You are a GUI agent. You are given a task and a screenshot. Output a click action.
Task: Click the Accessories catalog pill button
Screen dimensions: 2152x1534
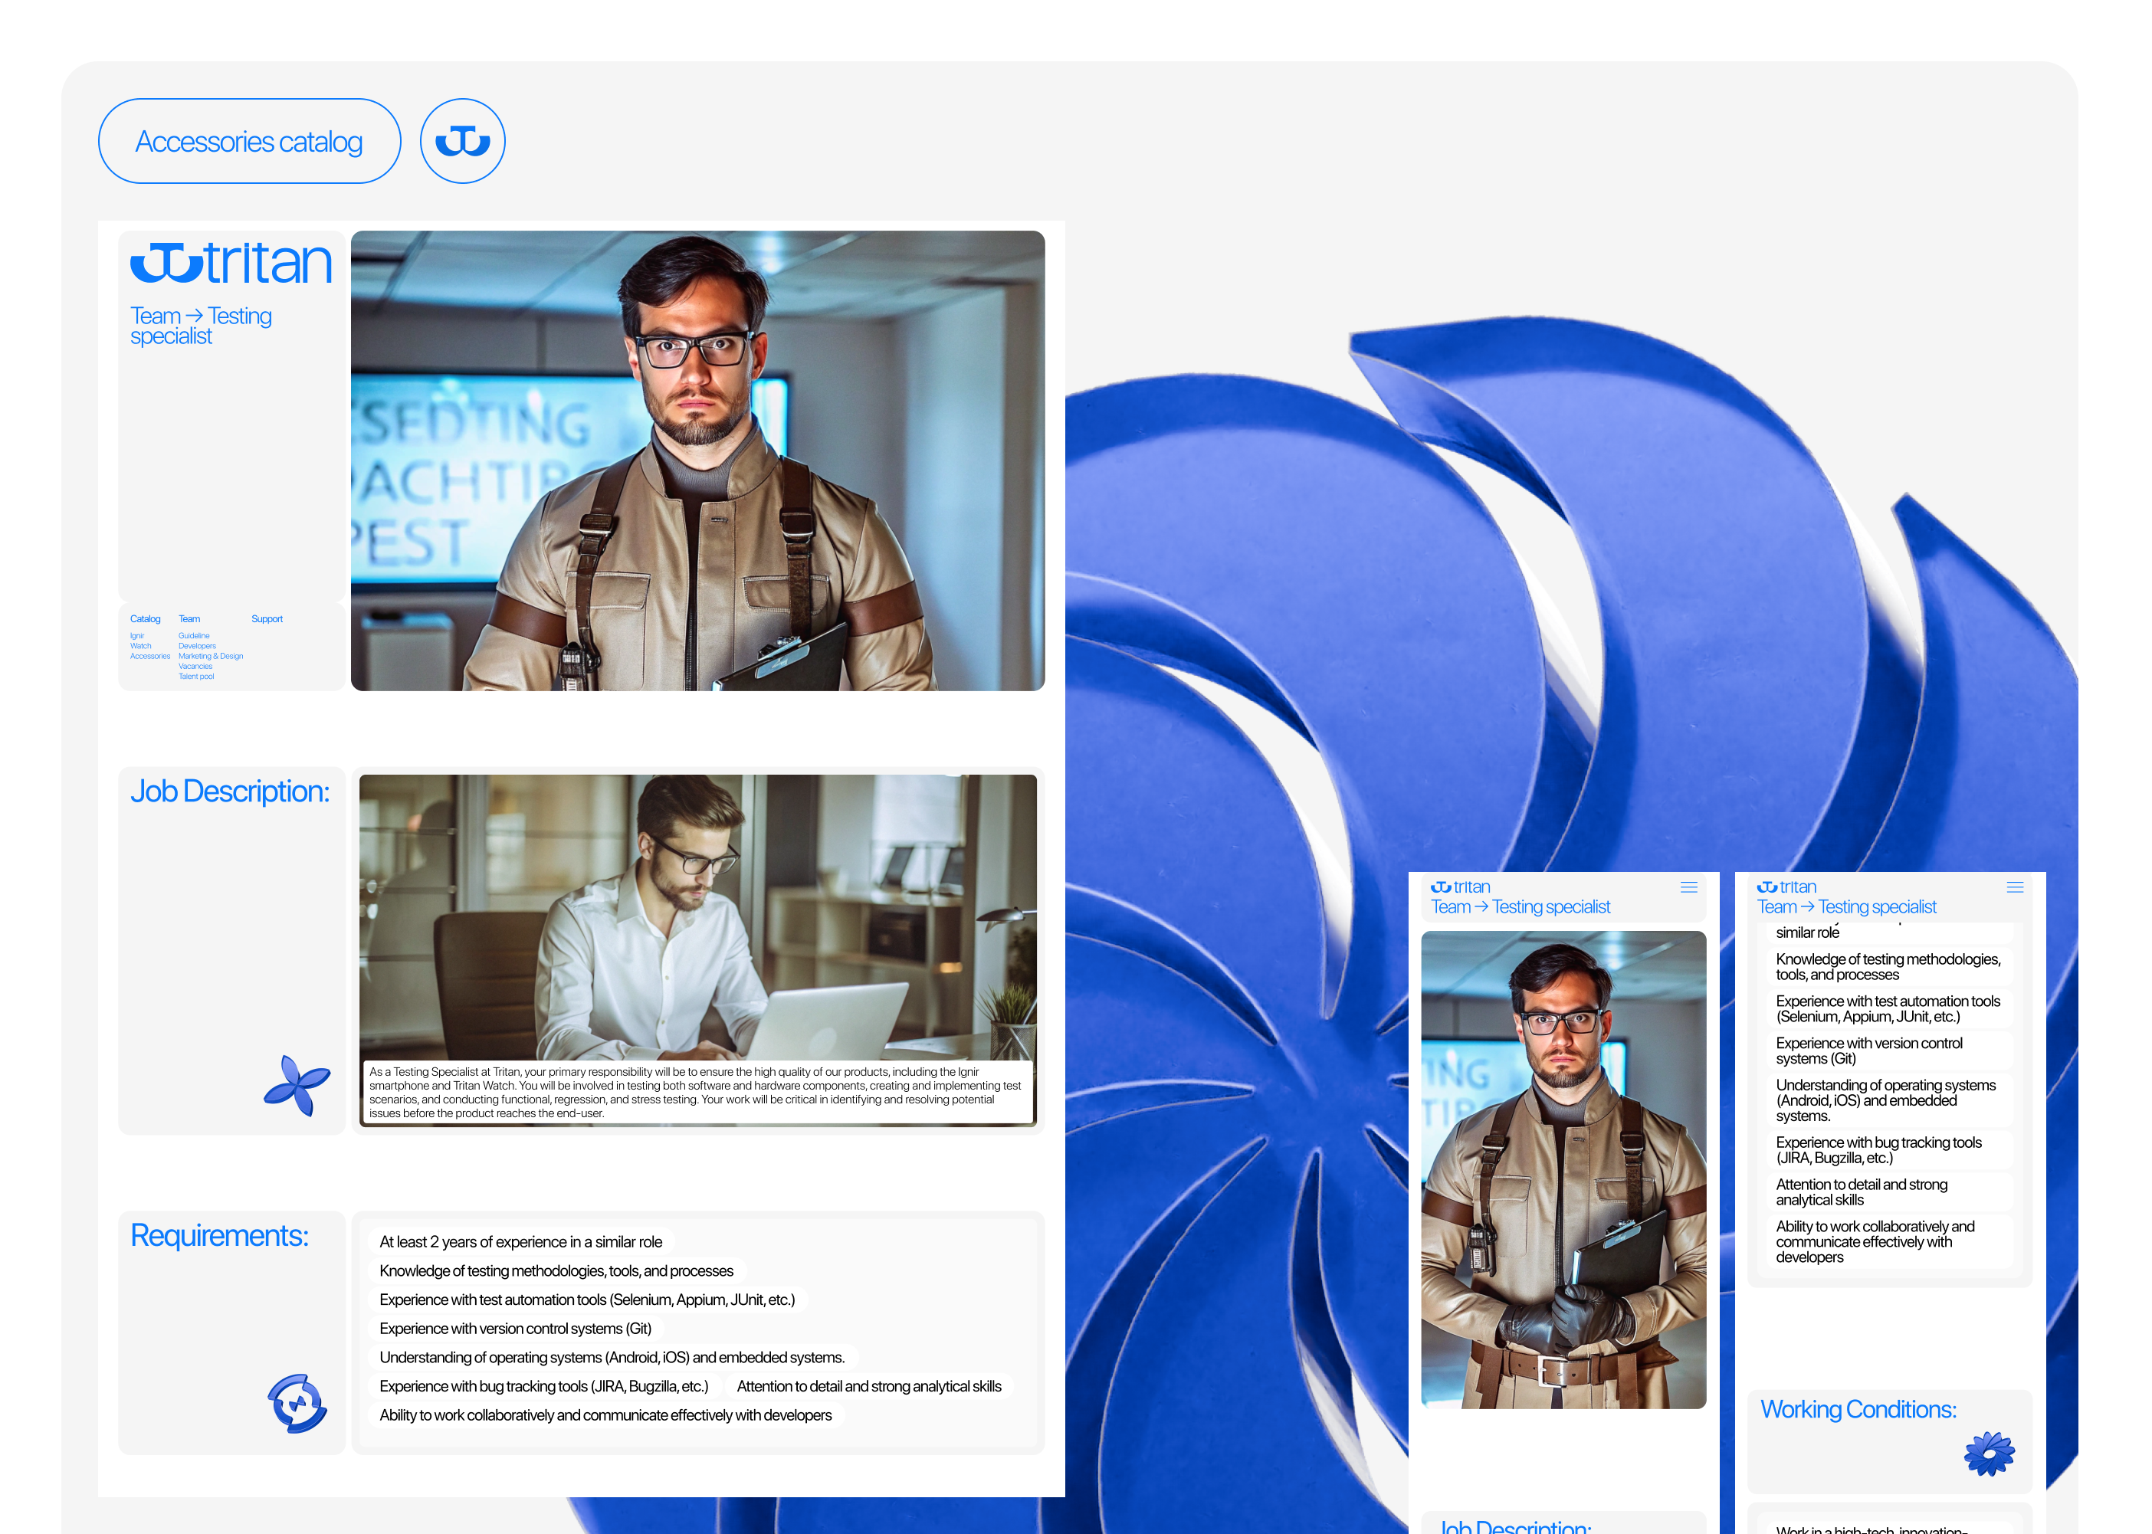(249, 141)
